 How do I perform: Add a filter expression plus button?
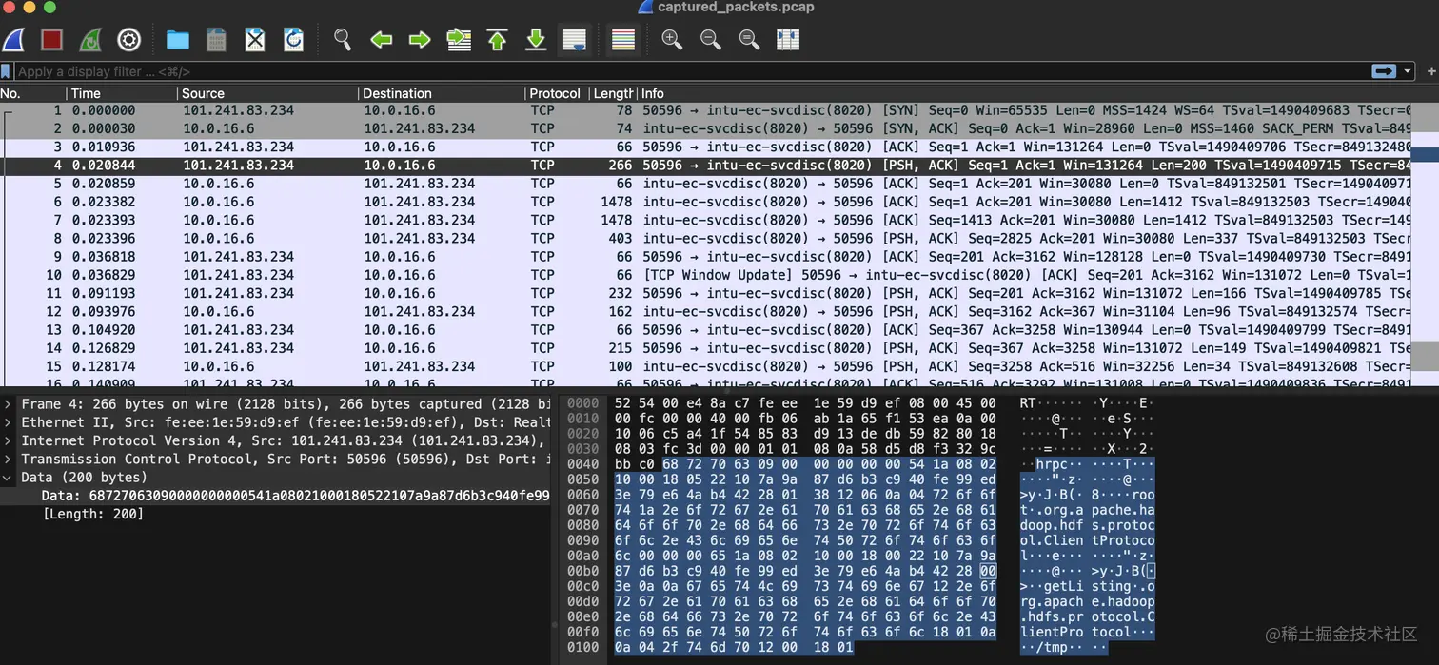1429,71
